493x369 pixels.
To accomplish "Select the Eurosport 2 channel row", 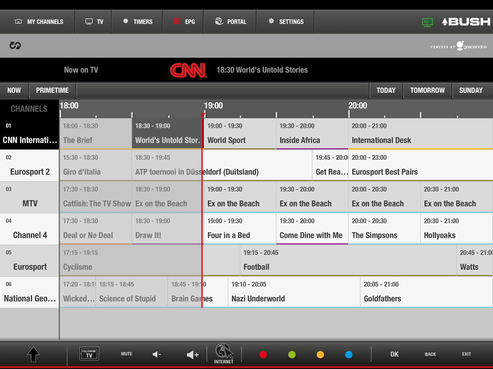I will tap(30, 166).
